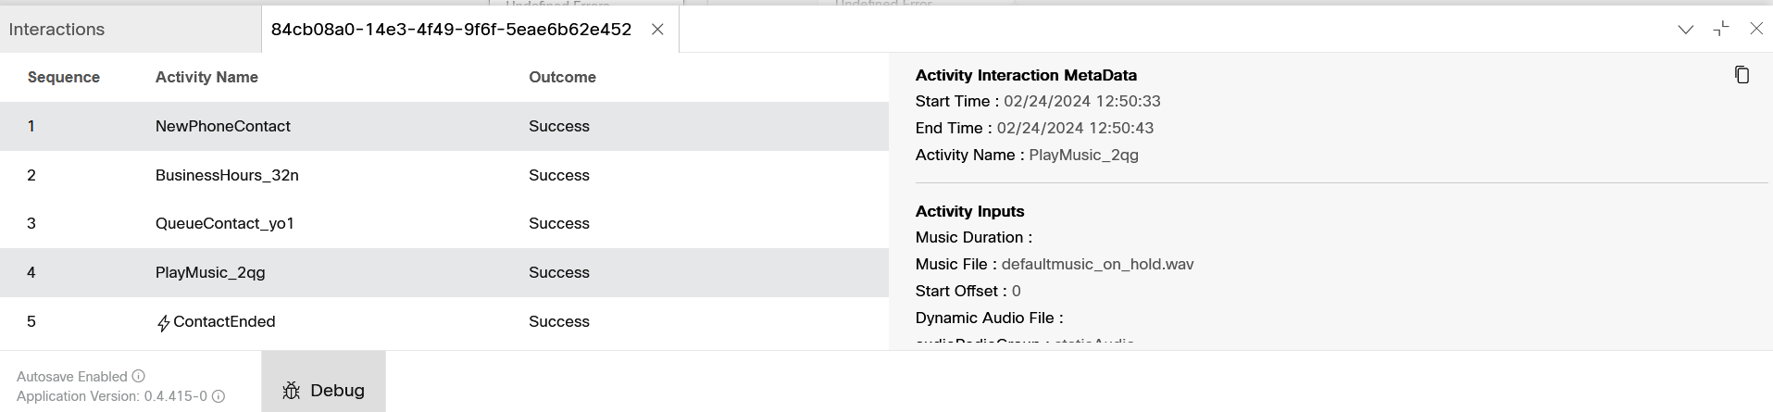
Task: Click info icon beside Application Version
Action: click(x=219, y=396)
